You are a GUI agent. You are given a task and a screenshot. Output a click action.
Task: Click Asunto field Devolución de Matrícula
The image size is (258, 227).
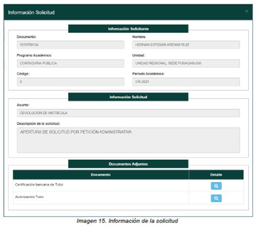click(128, 113)
